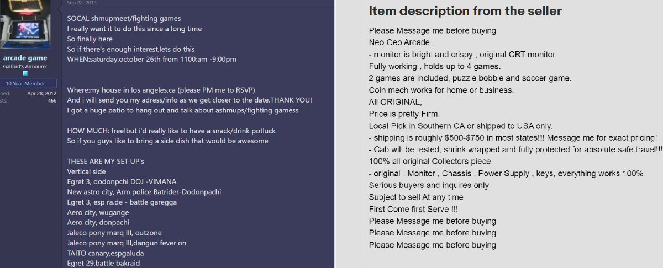Click the Apr 28, 2012 join date
Image resolution: width=663 pixels, height=268 pixels.
pyautogui.click(x=41, y=93)
